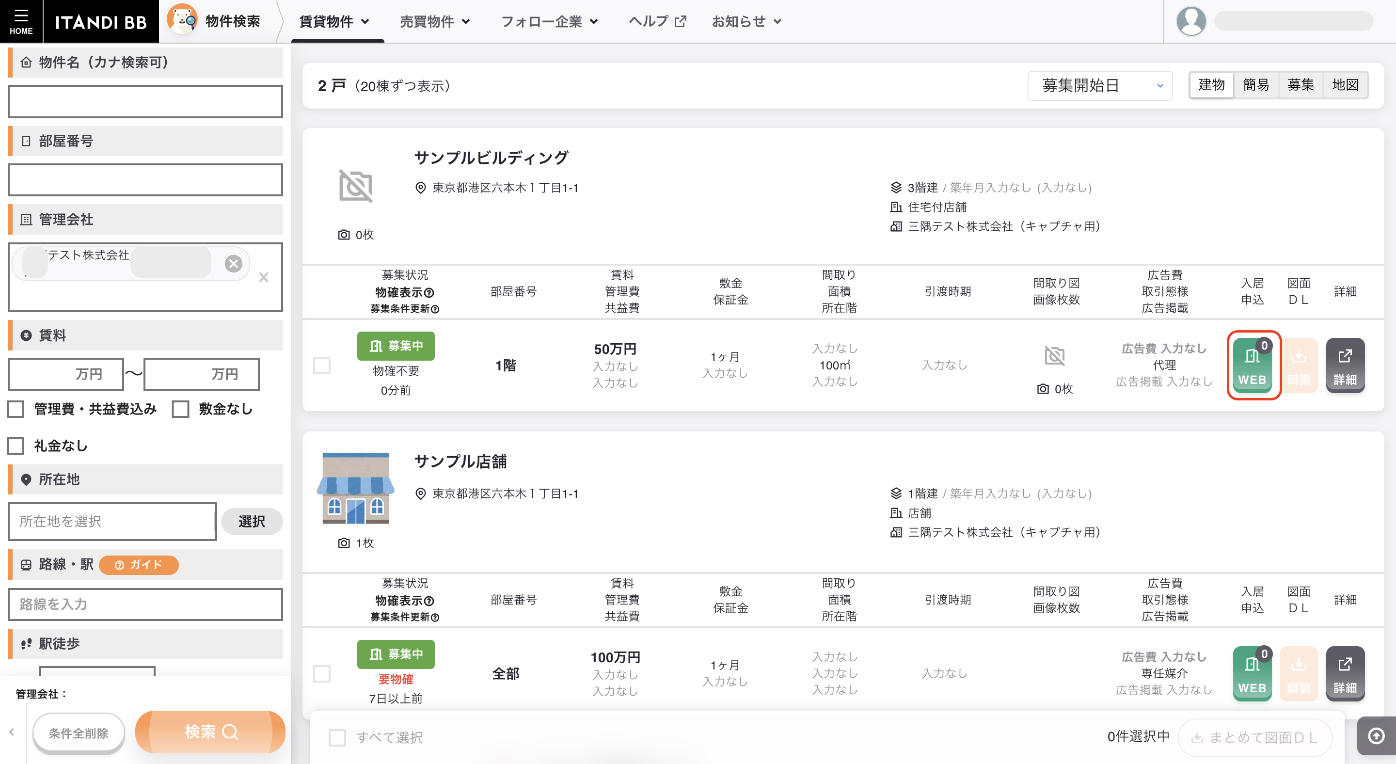Click the 募集中 status badge for 全部 room
This screenshot has height=764, width=1396.
click(396, 654)
